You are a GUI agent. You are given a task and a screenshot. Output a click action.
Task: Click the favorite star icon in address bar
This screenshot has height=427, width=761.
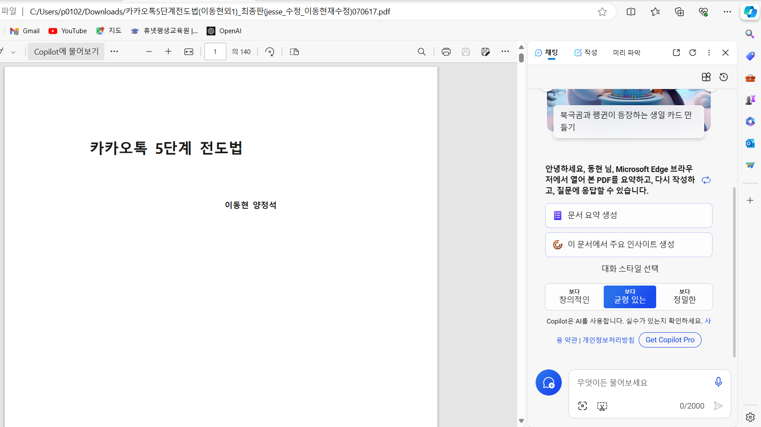coord(602,12)
